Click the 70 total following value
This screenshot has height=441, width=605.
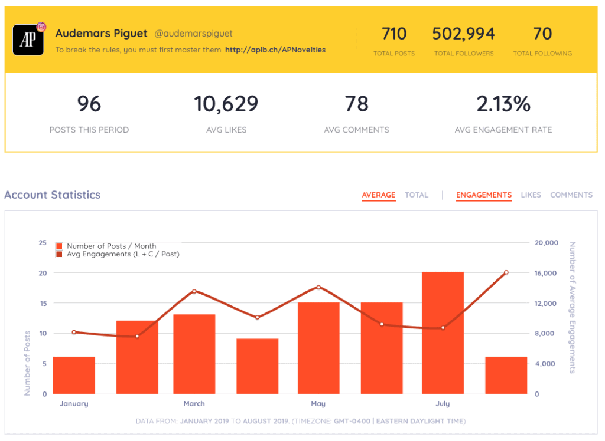(x=542, y=34)
